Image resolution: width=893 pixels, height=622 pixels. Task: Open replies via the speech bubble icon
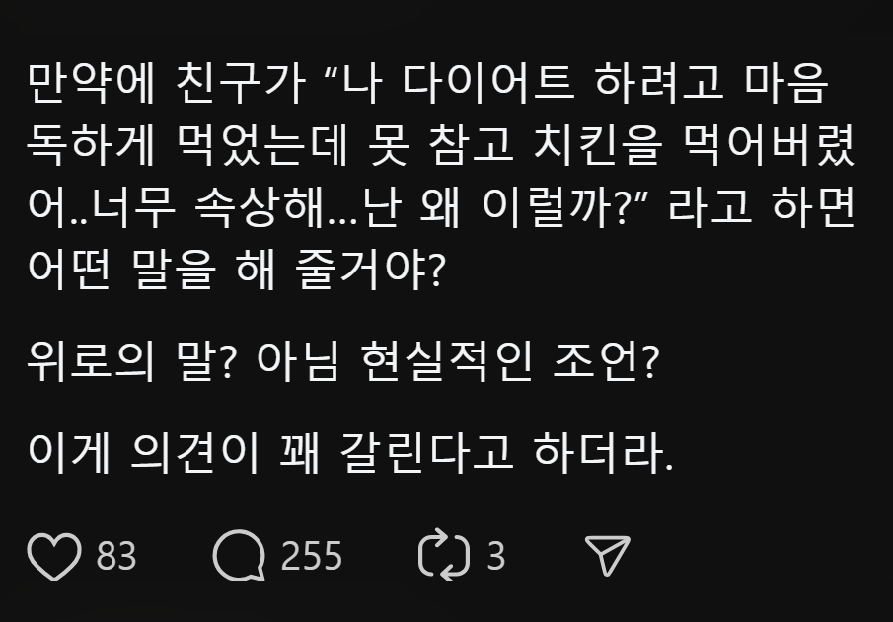pyautogui.click(x=239, y=555)
